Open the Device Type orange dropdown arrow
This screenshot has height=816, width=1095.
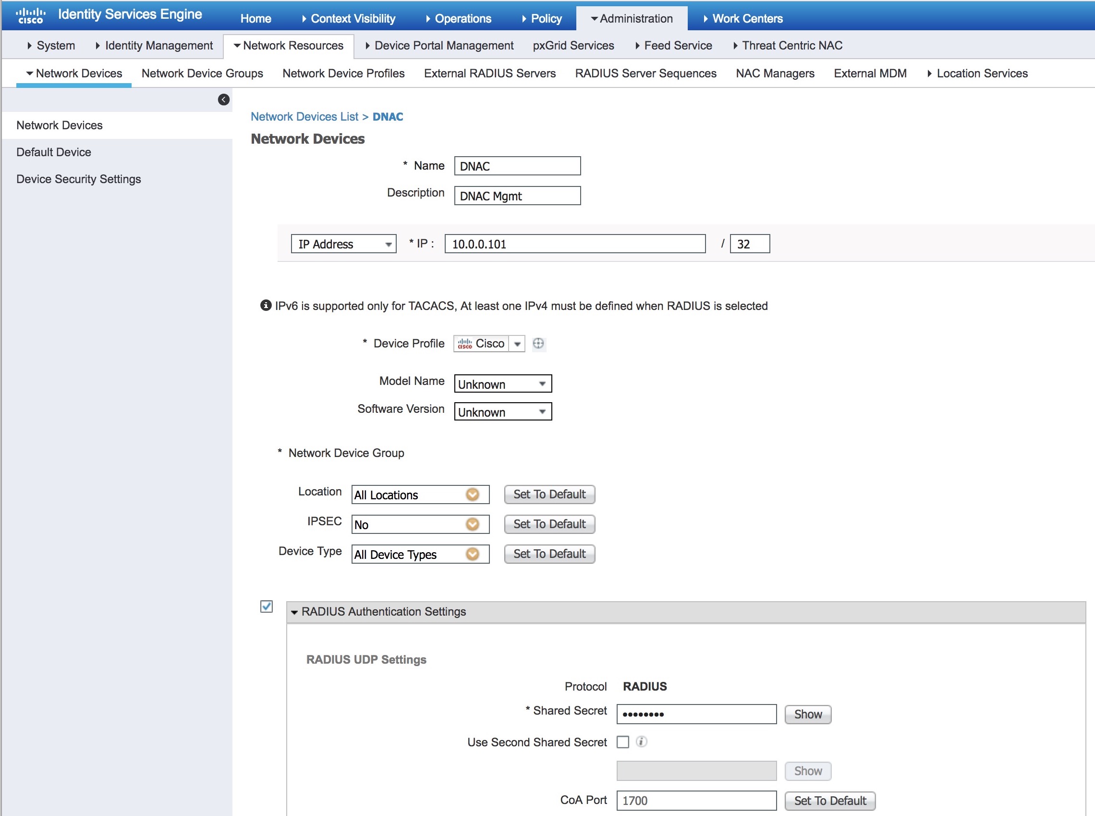(x=473, y=554)
